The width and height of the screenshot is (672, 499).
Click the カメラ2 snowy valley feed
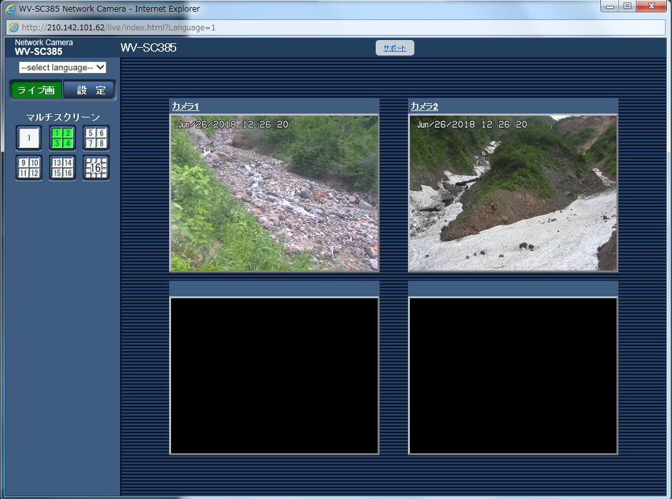click(513, 193)
